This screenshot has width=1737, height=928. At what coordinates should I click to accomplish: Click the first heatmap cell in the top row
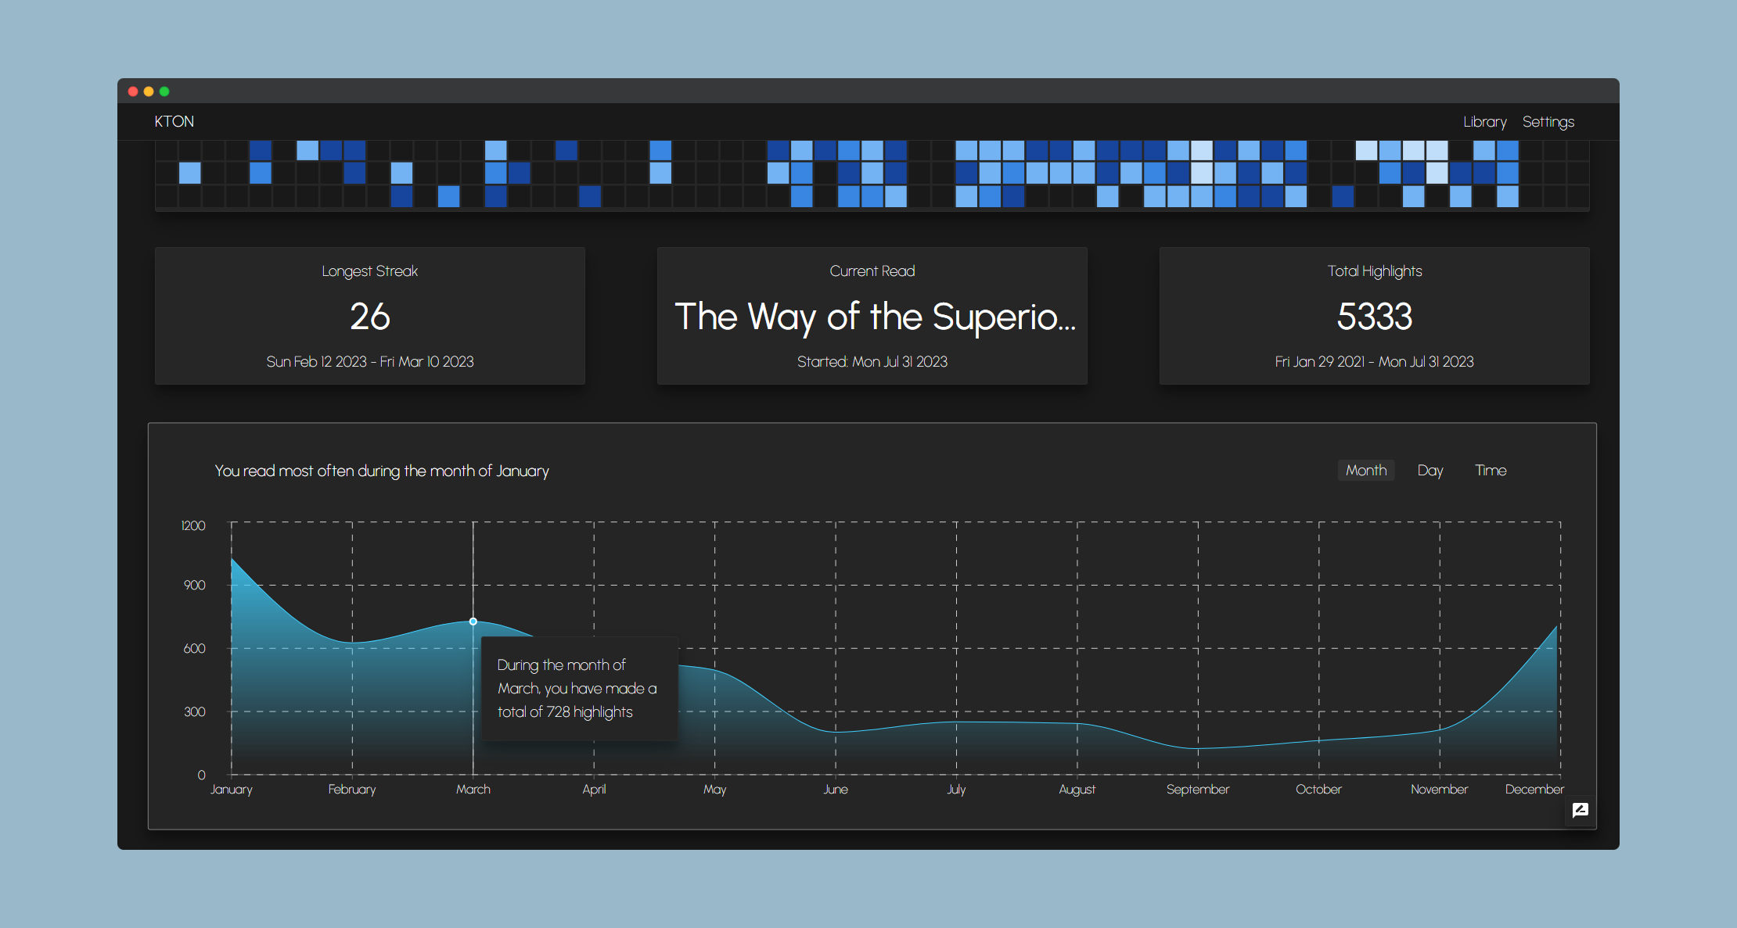[x=166, y=150]
